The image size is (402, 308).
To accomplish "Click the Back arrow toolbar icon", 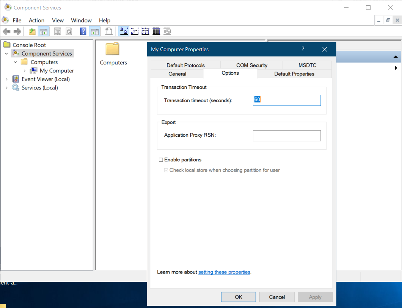I will point(7,31).
